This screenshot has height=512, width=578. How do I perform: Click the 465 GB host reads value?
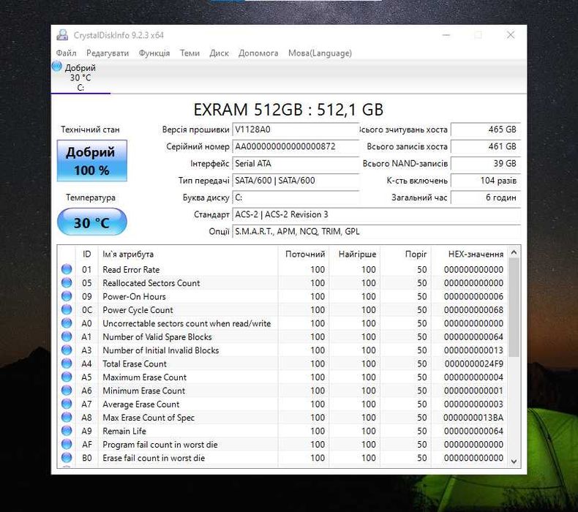pos(486,129)
